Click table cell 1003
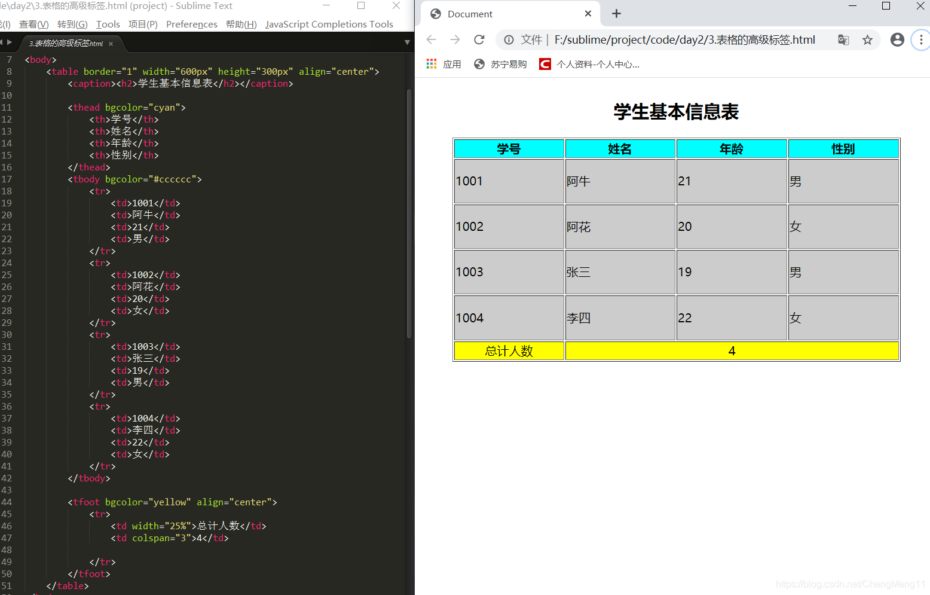The width and height of the screenshot is (930, 595). tap(509, 272)
